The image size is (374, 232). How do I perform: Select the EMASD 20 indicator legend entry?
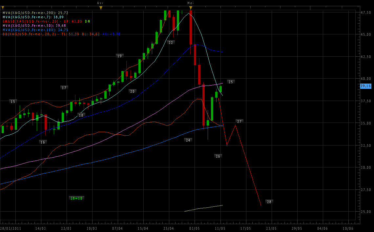tap(46, 21)
